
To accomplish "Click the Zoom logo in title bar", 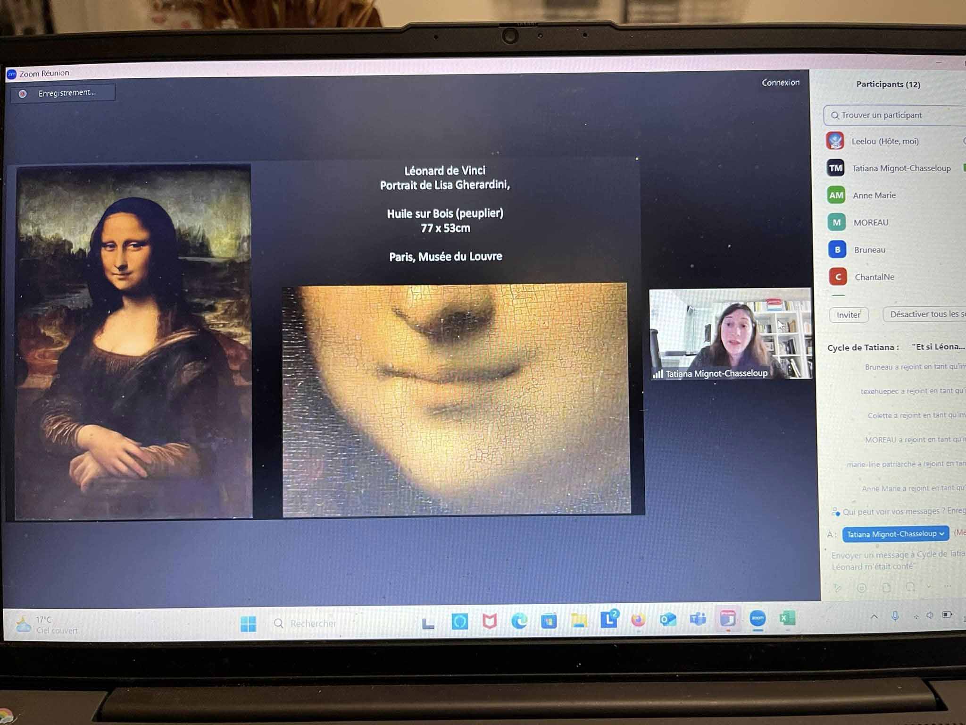I will [11, 74].
